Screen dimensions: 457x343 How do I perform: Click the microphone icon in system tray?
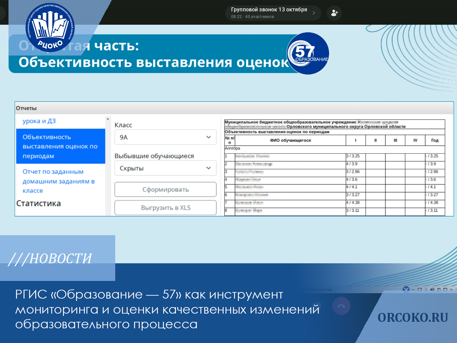click(426, 289)
